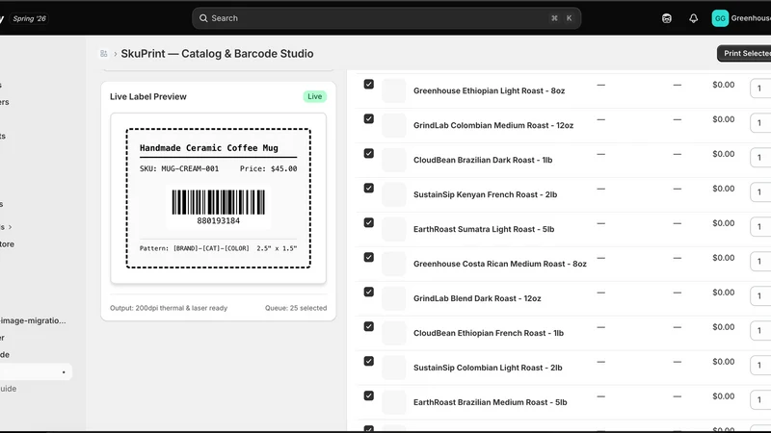Uncheck GrindLab Colombian Medium Roast - 12oz

click(369, 118)
